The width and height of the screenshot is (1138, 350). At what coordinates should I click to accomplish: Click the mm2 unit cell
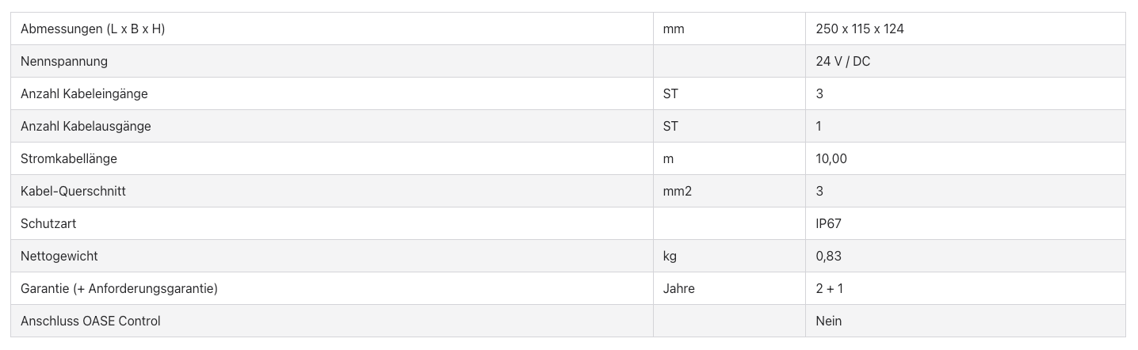pyautogui.click(x=678, y=192)
